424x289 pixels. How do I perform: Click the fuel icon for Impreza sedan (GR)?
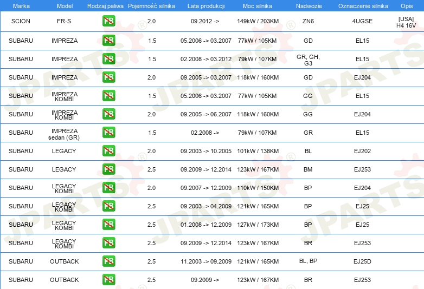108,133
